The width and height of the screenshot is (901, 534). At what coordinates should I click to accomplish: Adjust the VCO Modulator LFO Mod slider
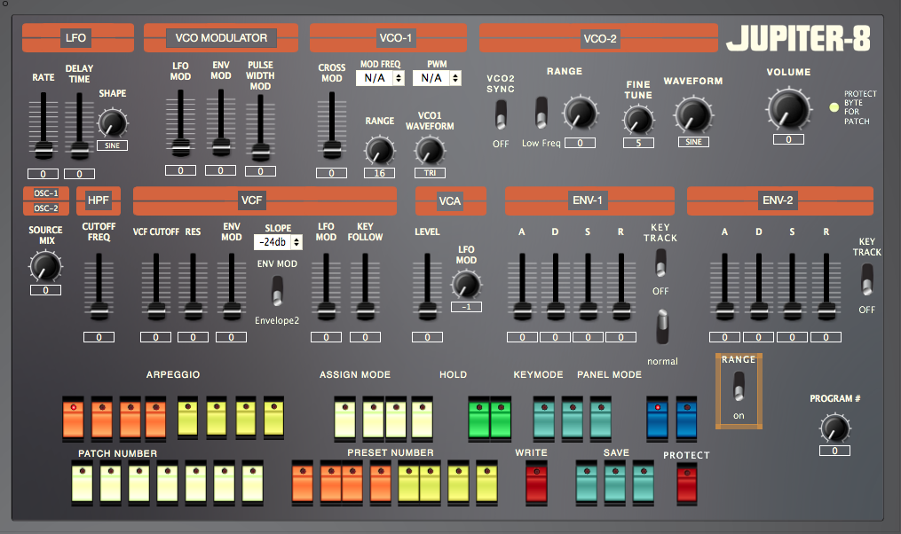180,147
